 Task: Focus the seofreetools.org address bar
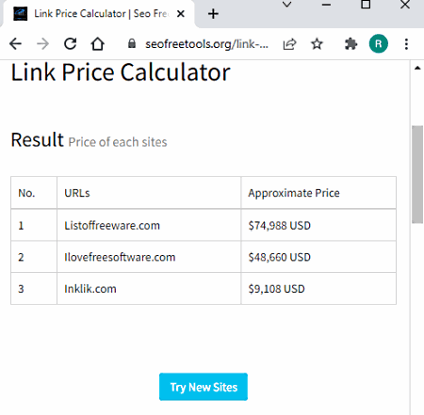click(x=206, y=44)
